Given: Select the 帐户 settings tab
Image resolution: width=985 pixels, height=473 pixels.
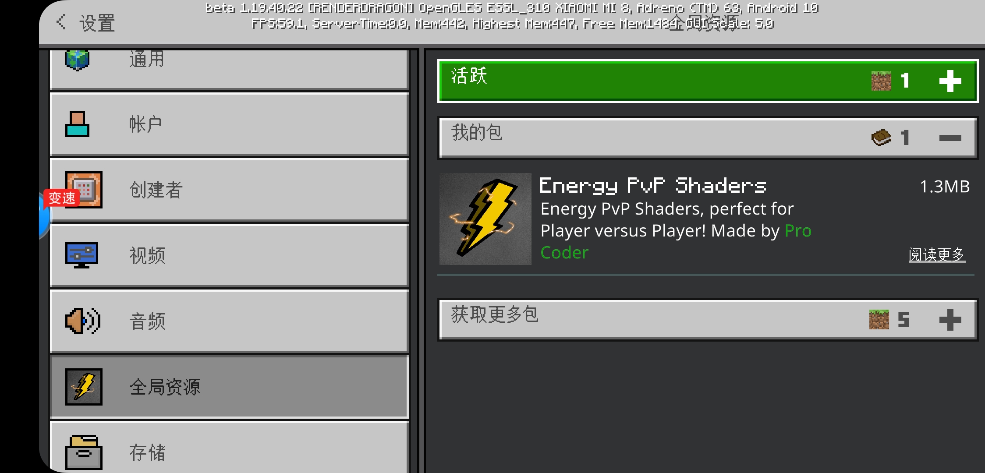Looking at the screenshot, I should coord(230,124).
